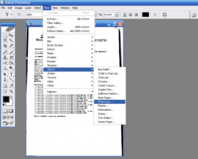The width and height of the screenshot is (198, 159).
Task: Expand the Blur filter submenu
Action: tap(68, 41)
